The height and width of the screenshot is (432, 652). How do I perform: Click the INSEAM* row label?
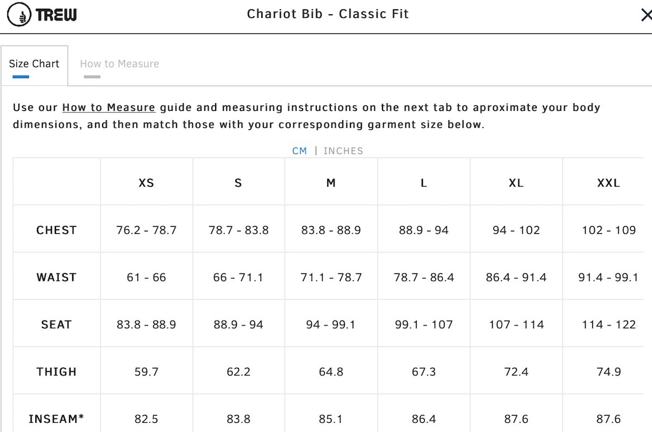(x=57, y=419)
